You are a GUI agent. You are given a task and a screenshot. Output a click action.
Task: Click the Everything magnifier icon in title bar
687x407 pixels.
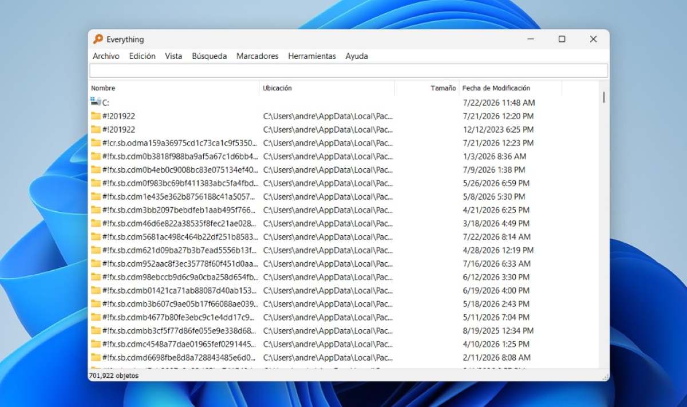pyautogui.click(x=98, y=39)
